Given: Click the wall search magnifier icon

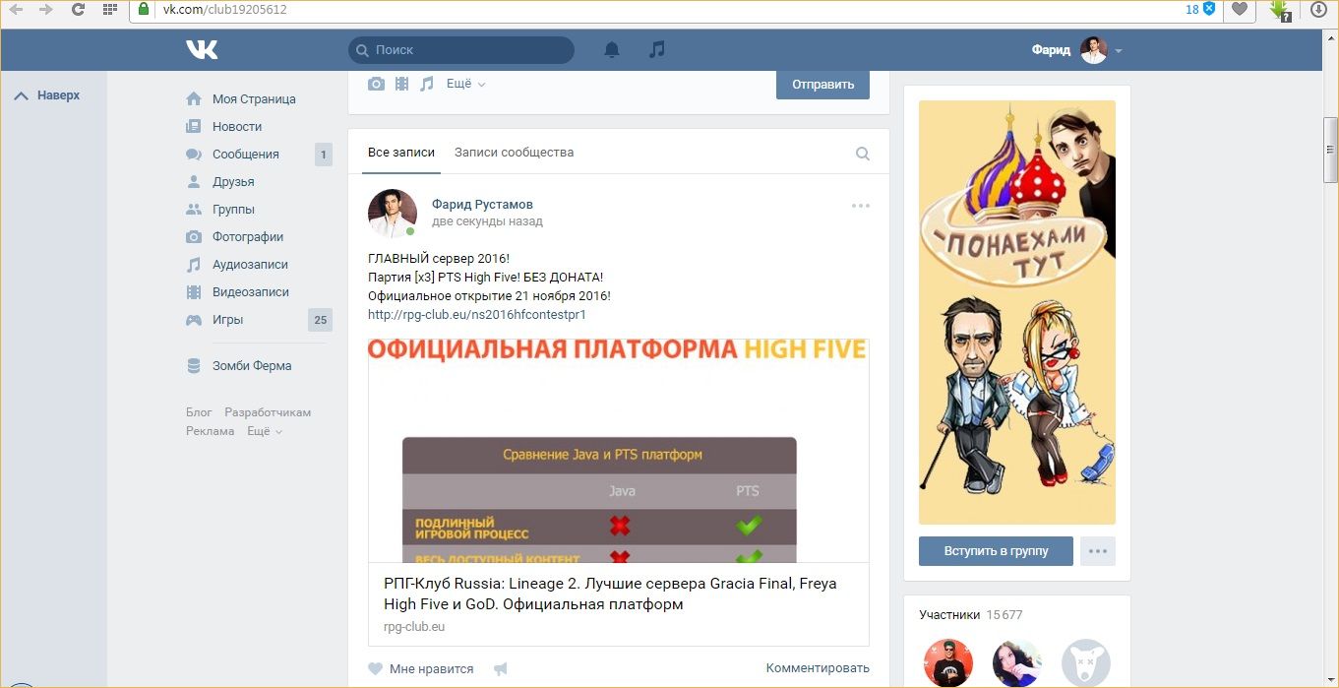Looking at the screenshot, I should (863, 154).
